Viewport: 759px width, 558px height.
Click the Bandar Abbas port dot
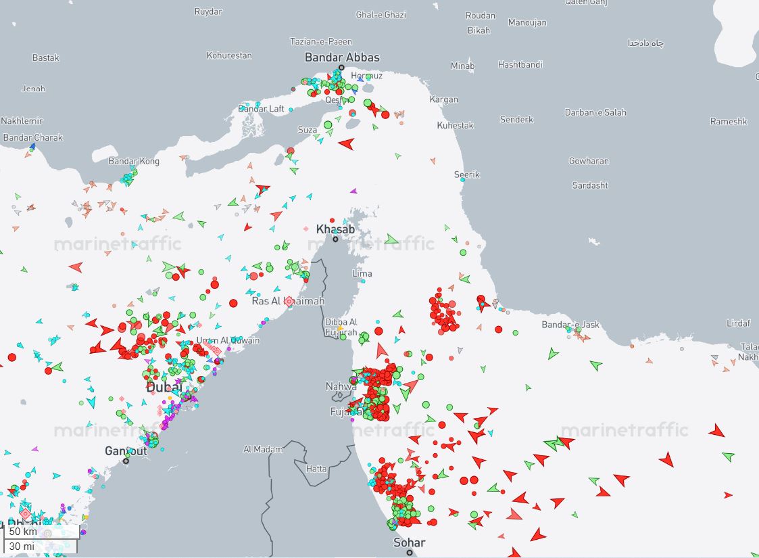(x=341, y=68)
